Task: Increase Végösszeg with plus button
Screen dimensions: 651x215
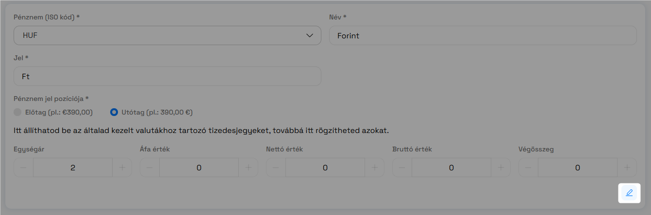Action: (x=627, y=167)
